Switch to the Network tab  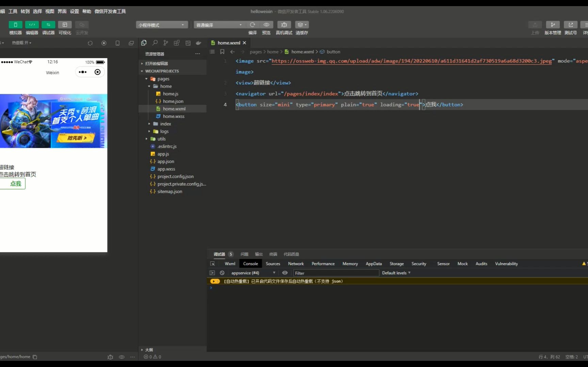[296, 264]
